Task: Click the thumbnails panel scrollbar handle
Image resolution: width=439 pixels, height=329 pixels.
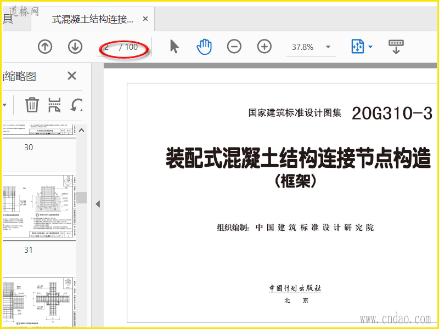Action: (x=82, y=197)
